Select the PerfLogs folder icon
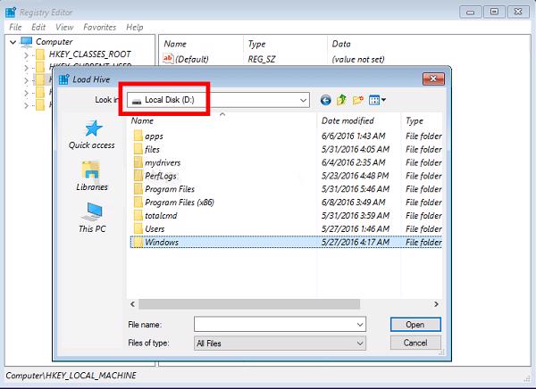Screen dimensions: 536x389 click(x=138, y=176)
